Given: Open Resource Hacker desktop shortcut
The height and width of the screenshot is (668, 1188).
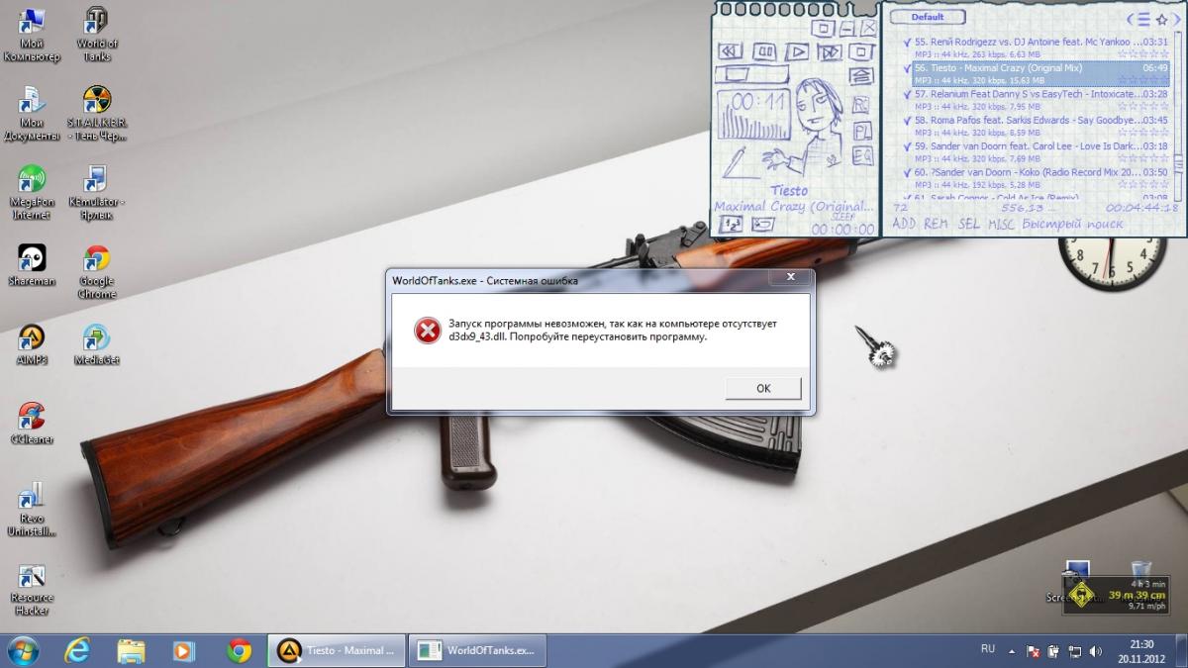Looking at the screenshot, I should point(32,590).
